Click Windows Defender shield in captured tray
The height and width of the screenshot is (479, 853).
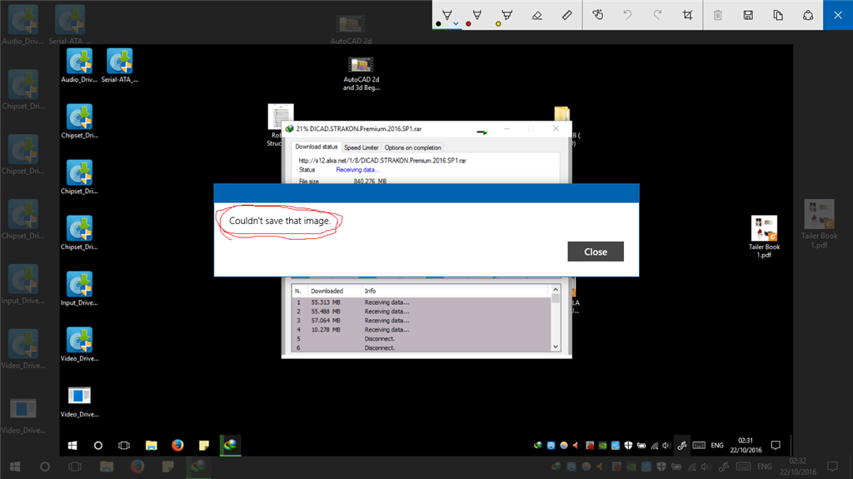click(x=628, y=445)
